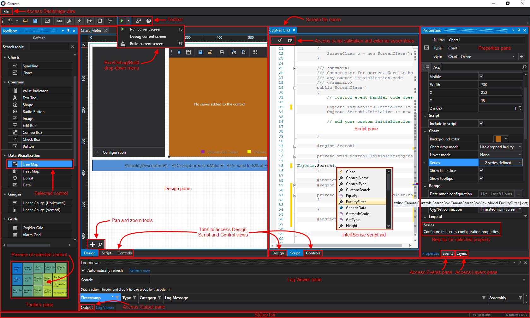Screen dimensions: 530x318
Task: Open the Hover mode dropdown
Action: pos(500,155)
